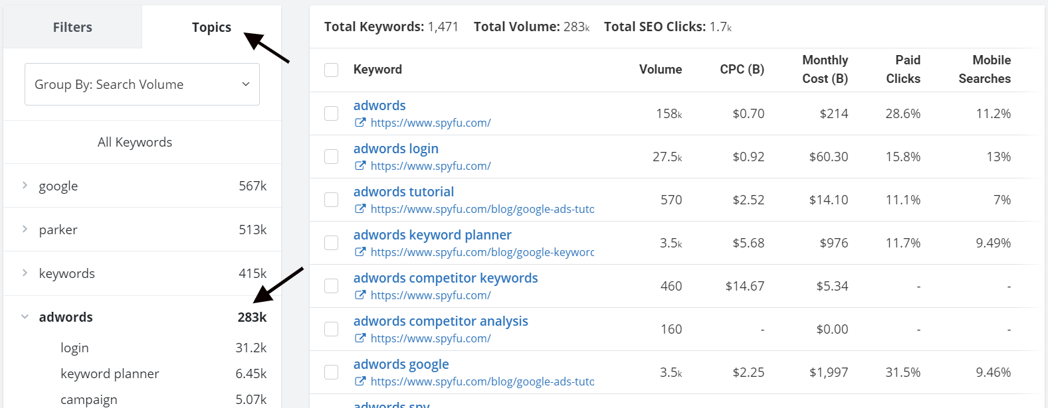Open external link icon under adwords keyword planner
This screenshot has width=1048, height=408.
(360, 252)
